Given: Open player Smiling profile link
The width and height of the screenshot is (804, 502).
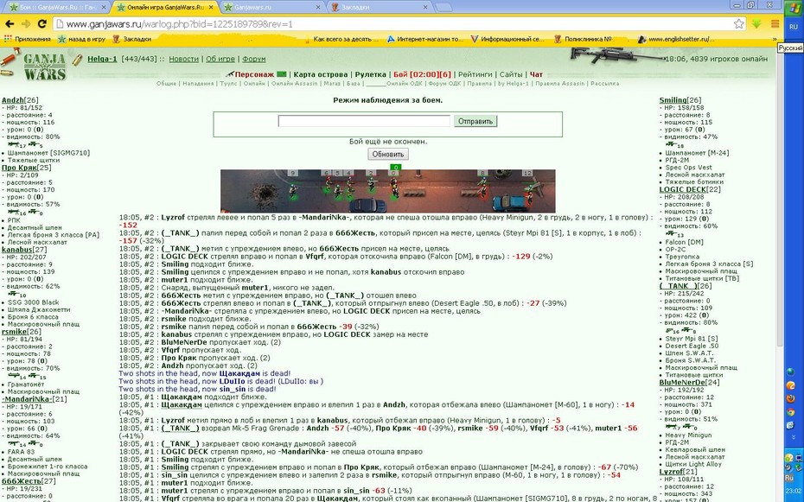Looking at the screenshot, I should coord(673,100).
